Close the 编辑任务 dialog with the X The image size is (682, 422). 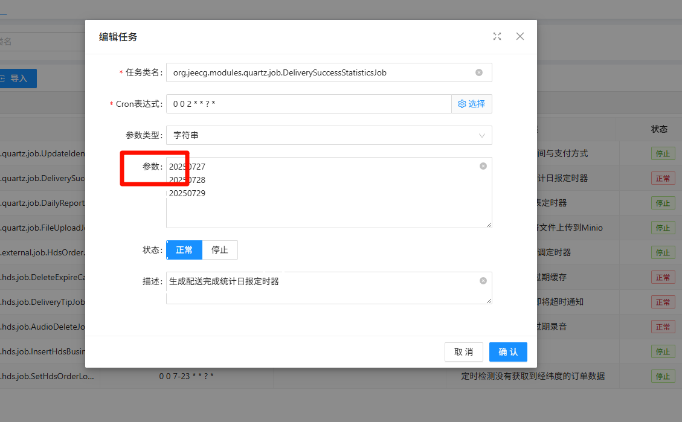point(520,36)
